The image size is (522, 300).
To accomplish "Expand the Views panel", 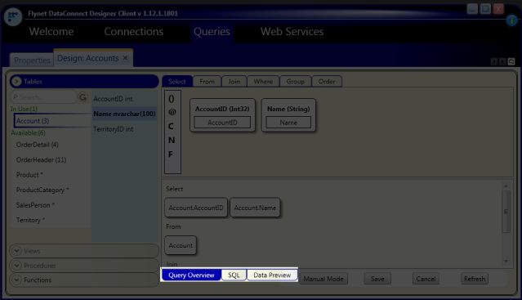I will point(16,251).
